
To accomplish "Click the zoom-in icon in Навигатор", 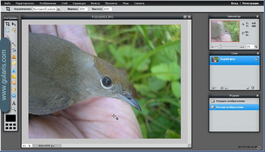I will (242, 47).
